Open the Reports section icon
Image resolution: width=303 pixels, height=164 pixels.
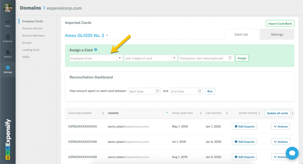coord(8,54)
